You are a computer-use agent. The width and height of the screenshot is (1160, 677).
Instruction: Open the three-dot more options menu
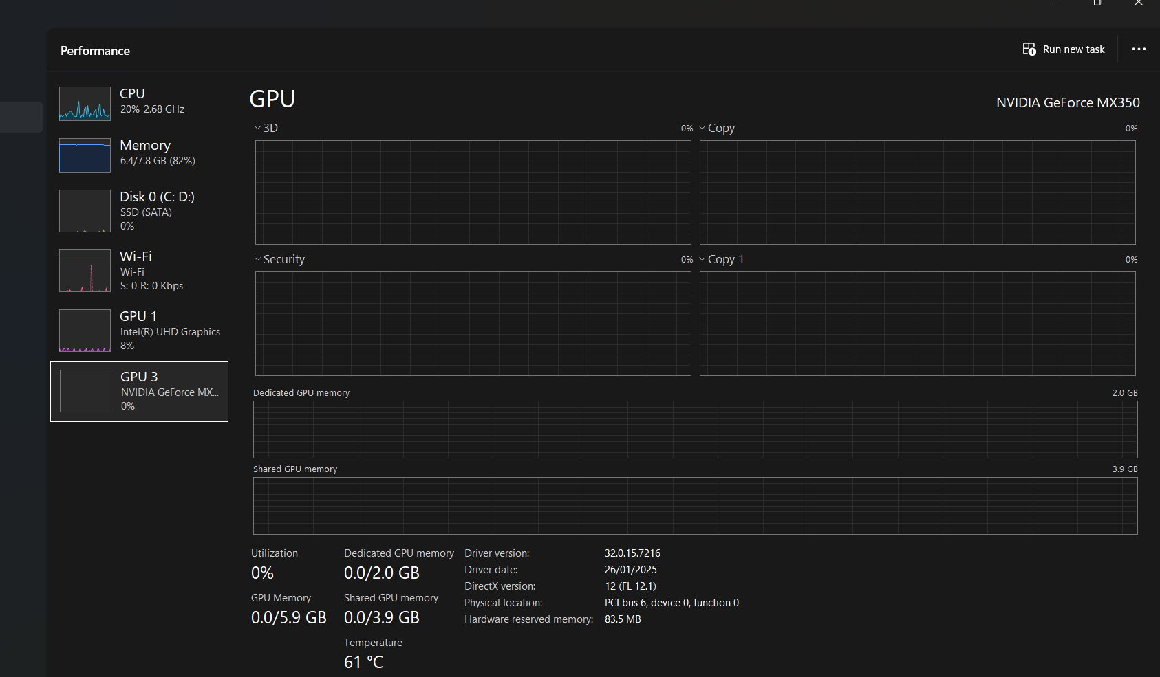click(x=1139, y=49)
